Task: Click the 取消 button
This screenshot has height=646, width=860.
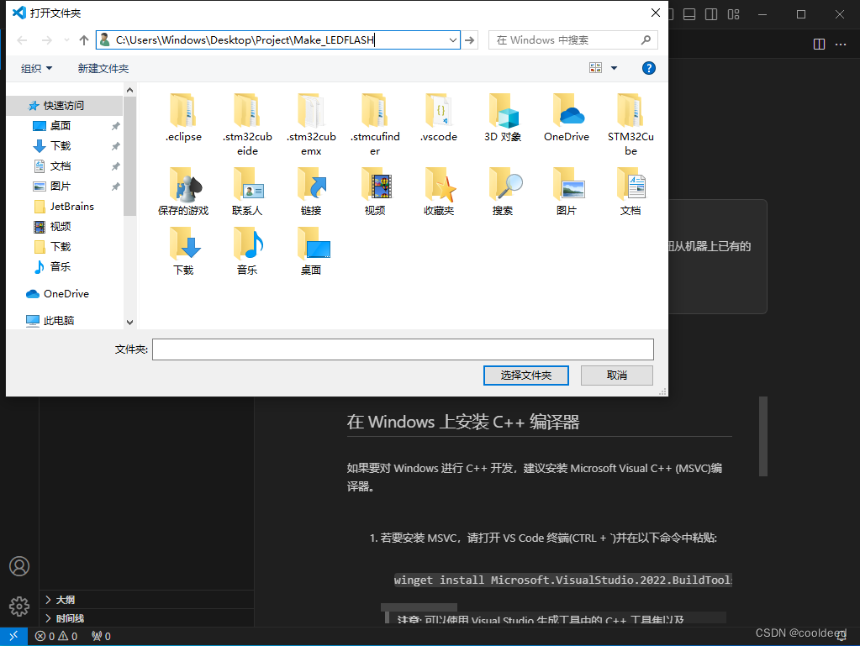Action: (x=617, y=376)
